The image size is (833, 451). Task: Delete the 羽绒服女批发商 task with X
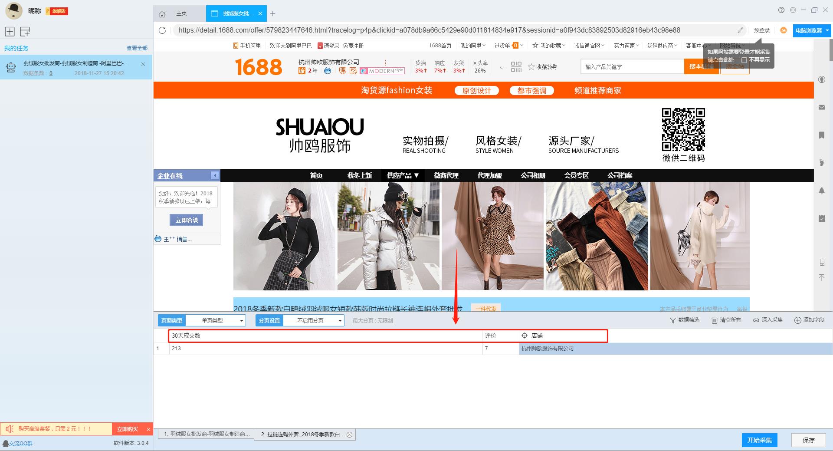tap(143, 64)
